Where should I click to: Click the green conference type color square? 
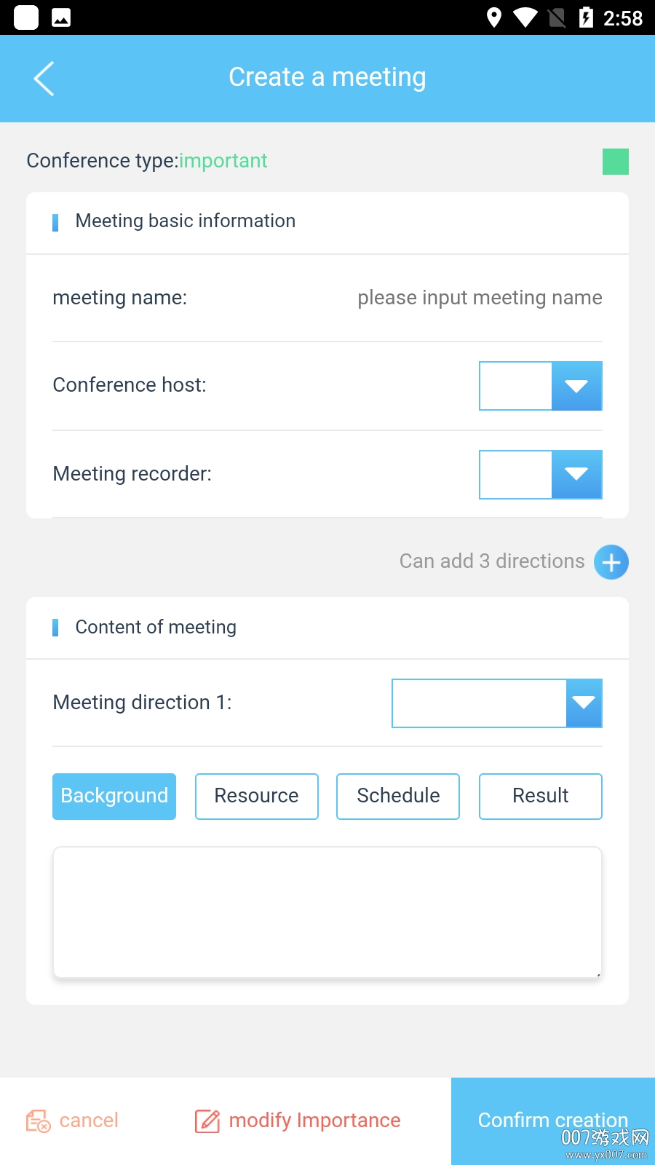click(x=616, y=162)
